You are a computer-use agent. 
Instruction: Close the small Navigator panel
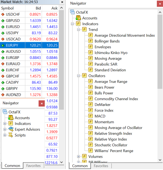coord(42,104)
